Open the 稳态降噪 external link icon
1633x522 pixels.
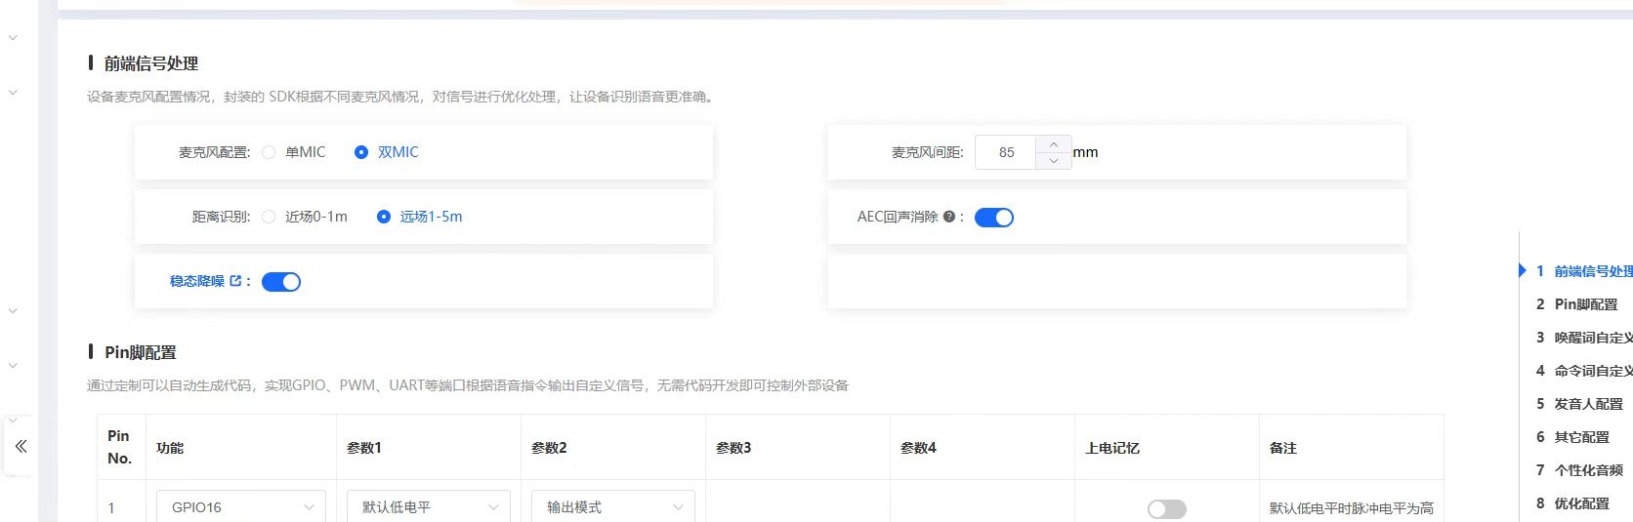(x=235, y=281)
